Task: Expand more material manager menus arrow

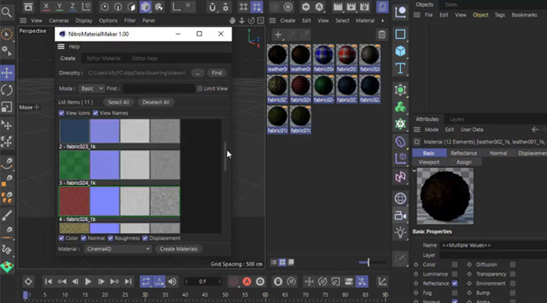Action: [383, 20]
